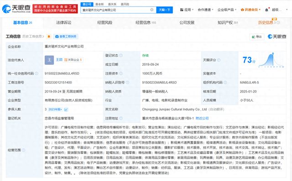This screenshot has height=181, width=292.
Task: Click the info icon next to 注册资本
Action: (x=121, y=73)
